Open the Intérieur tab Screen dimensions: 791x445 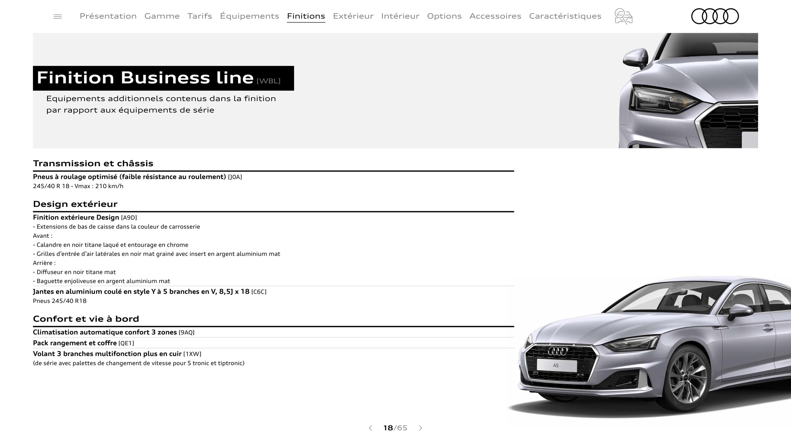[x=400, y=16]
